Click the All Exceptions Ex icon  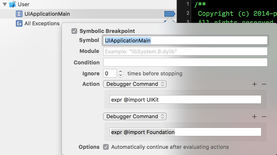coord(19,24)
